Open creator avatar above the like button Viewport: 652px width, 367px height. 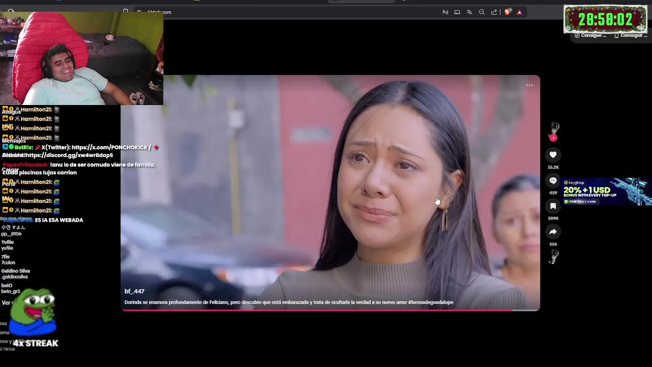click(554, 128)
